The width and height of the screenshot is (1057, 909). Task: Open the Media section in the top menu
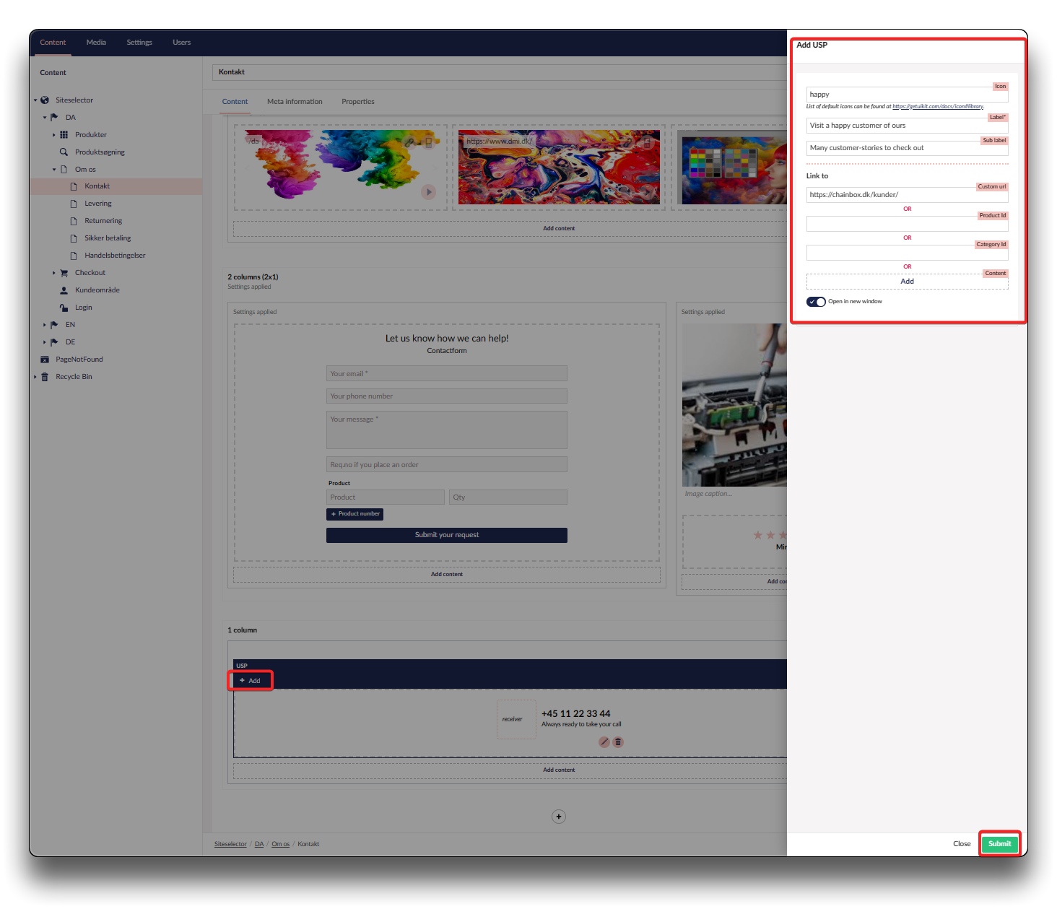coord(96,43)
